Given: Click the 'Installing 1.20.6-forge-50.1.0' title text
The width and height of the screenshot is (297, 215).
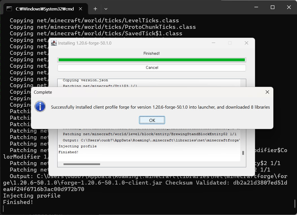Looking at the screenshot, I should [85, 43].
